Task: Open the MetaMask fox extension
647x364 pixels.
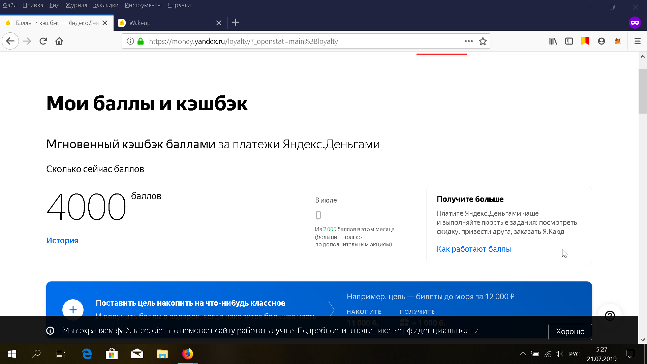Action: 618,41
